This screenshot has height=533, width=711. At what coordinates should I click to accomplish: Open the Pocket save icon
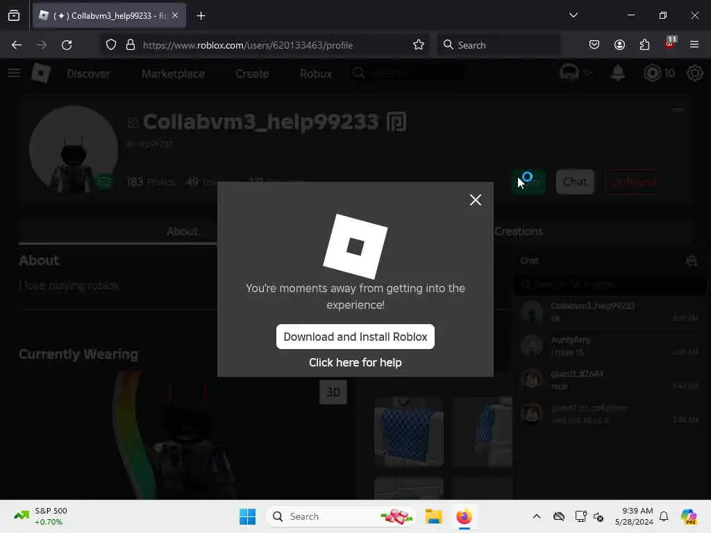click(x=594, y=45)
